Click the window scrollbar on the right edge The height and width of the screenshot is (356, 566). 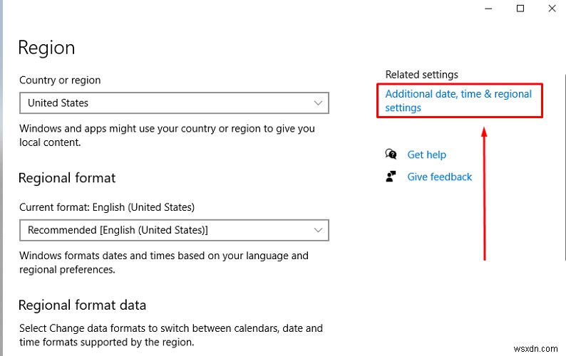565,167
